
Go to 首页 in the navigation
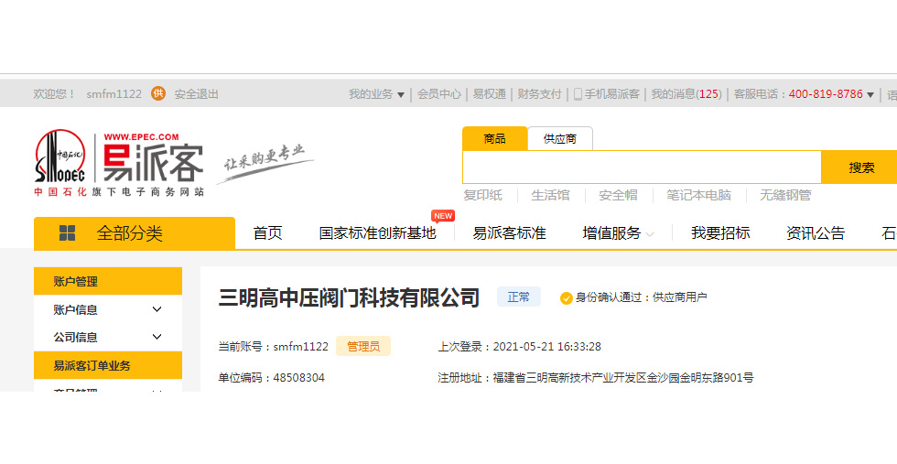(267, 232)
